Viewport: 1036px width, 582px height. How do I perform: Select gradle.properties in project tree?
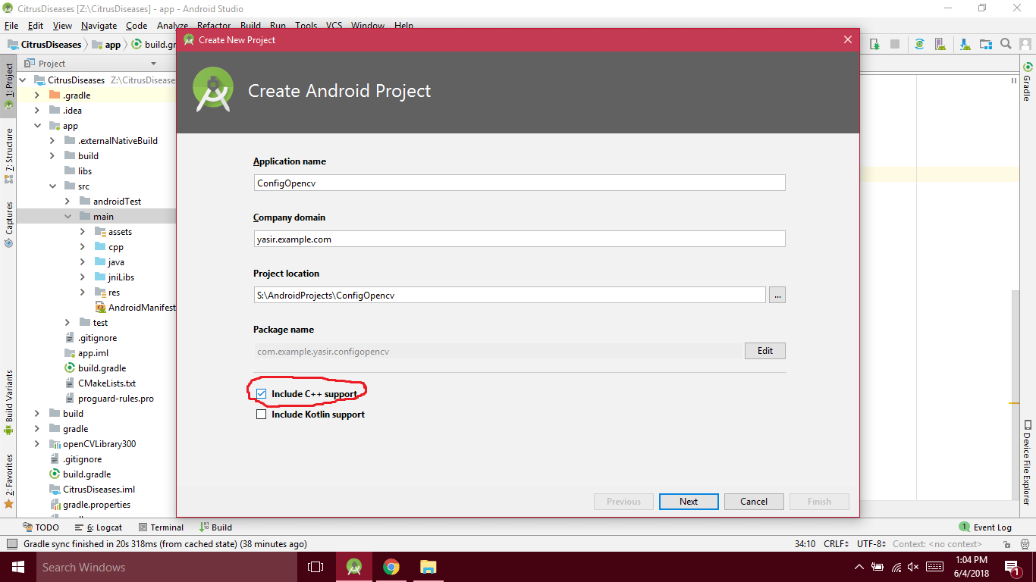[x=89, y=505]
